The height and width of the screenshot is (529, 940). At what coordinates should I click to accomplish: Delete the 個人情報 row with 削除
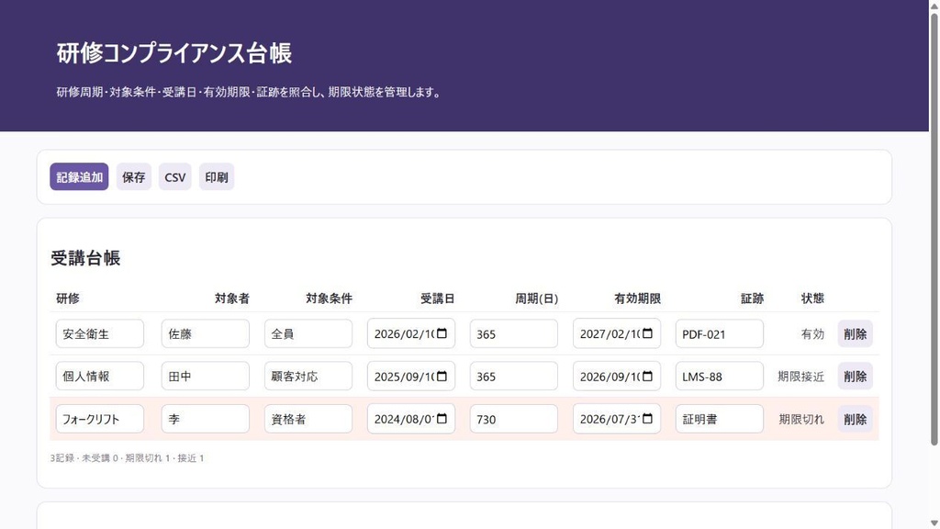855,377
